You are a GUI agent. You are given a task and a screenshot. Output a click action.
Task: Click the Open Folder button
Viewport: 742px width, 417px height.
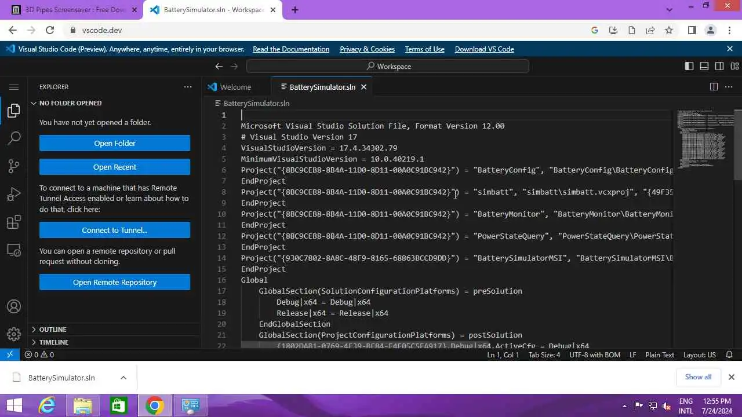pos(115,143)
